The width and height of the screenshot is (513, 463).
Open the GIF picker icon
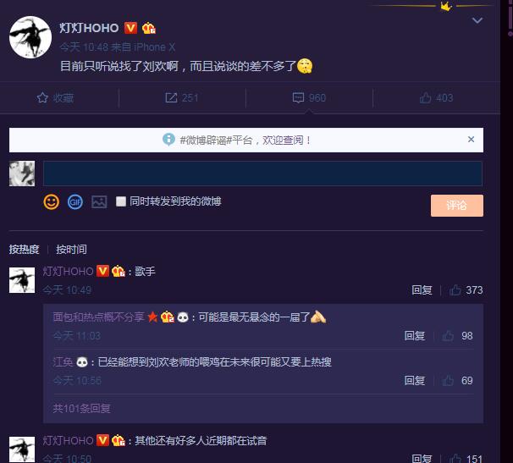coord(75,202)
